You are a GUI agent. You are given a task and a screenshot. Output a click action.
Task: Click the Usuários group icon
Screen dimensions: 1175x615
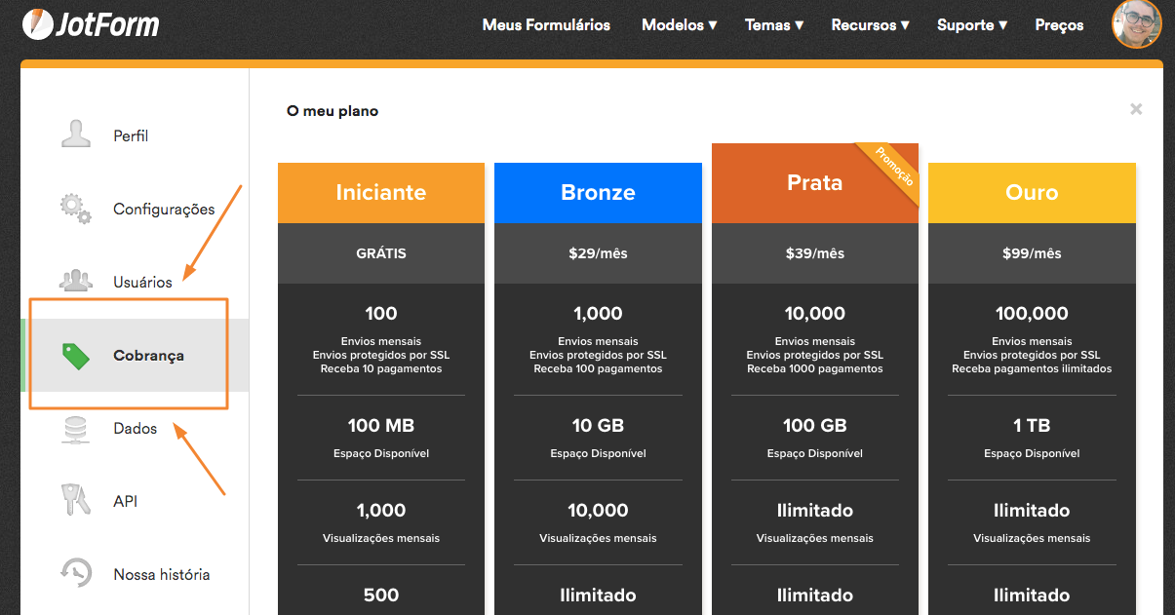coord(76,282)
